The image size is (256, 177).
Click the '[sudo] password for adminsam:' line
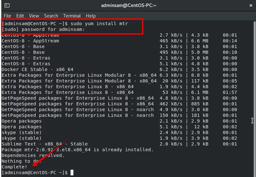[43, 30]
